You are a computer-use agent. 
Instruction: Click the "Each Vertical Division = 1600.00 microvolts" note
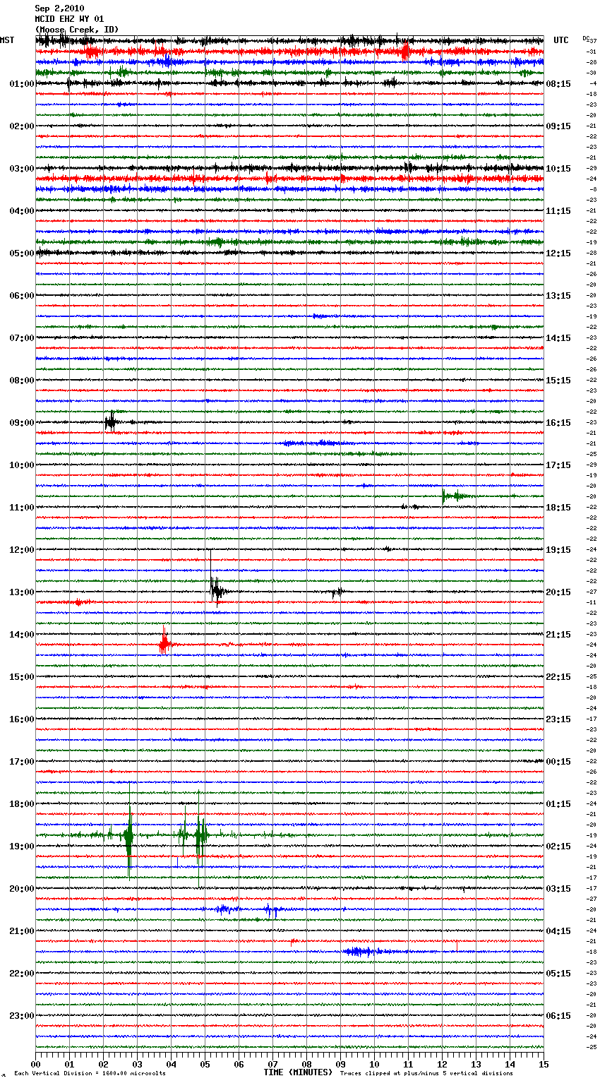[x=90, y=1074]
